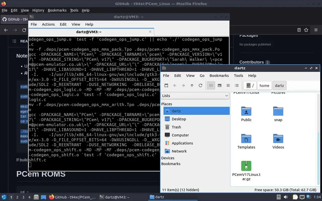
Task: Switch file manager to compact view
Action: [228, 85]
